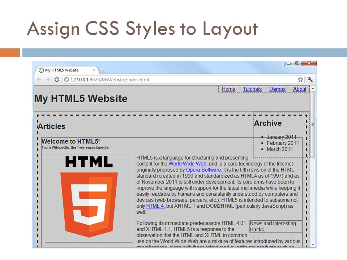Click the page scrollbar up arrow

(313, 88)
